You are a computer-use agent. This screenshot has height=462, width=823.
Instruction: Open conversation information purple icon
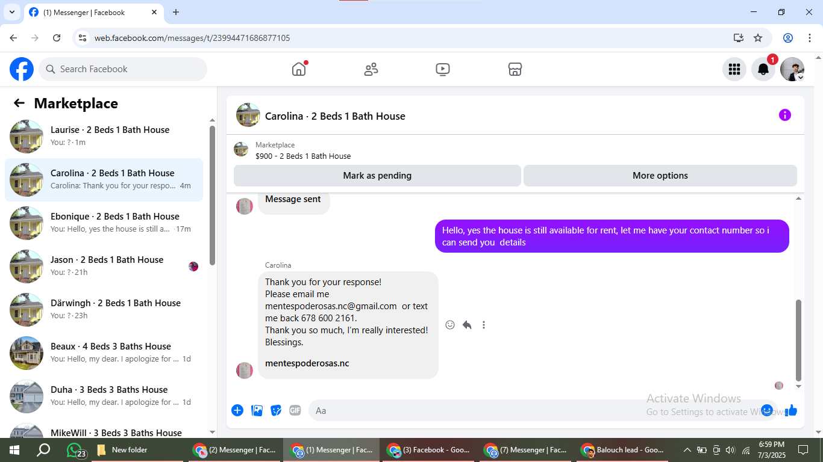click(785, 115)
